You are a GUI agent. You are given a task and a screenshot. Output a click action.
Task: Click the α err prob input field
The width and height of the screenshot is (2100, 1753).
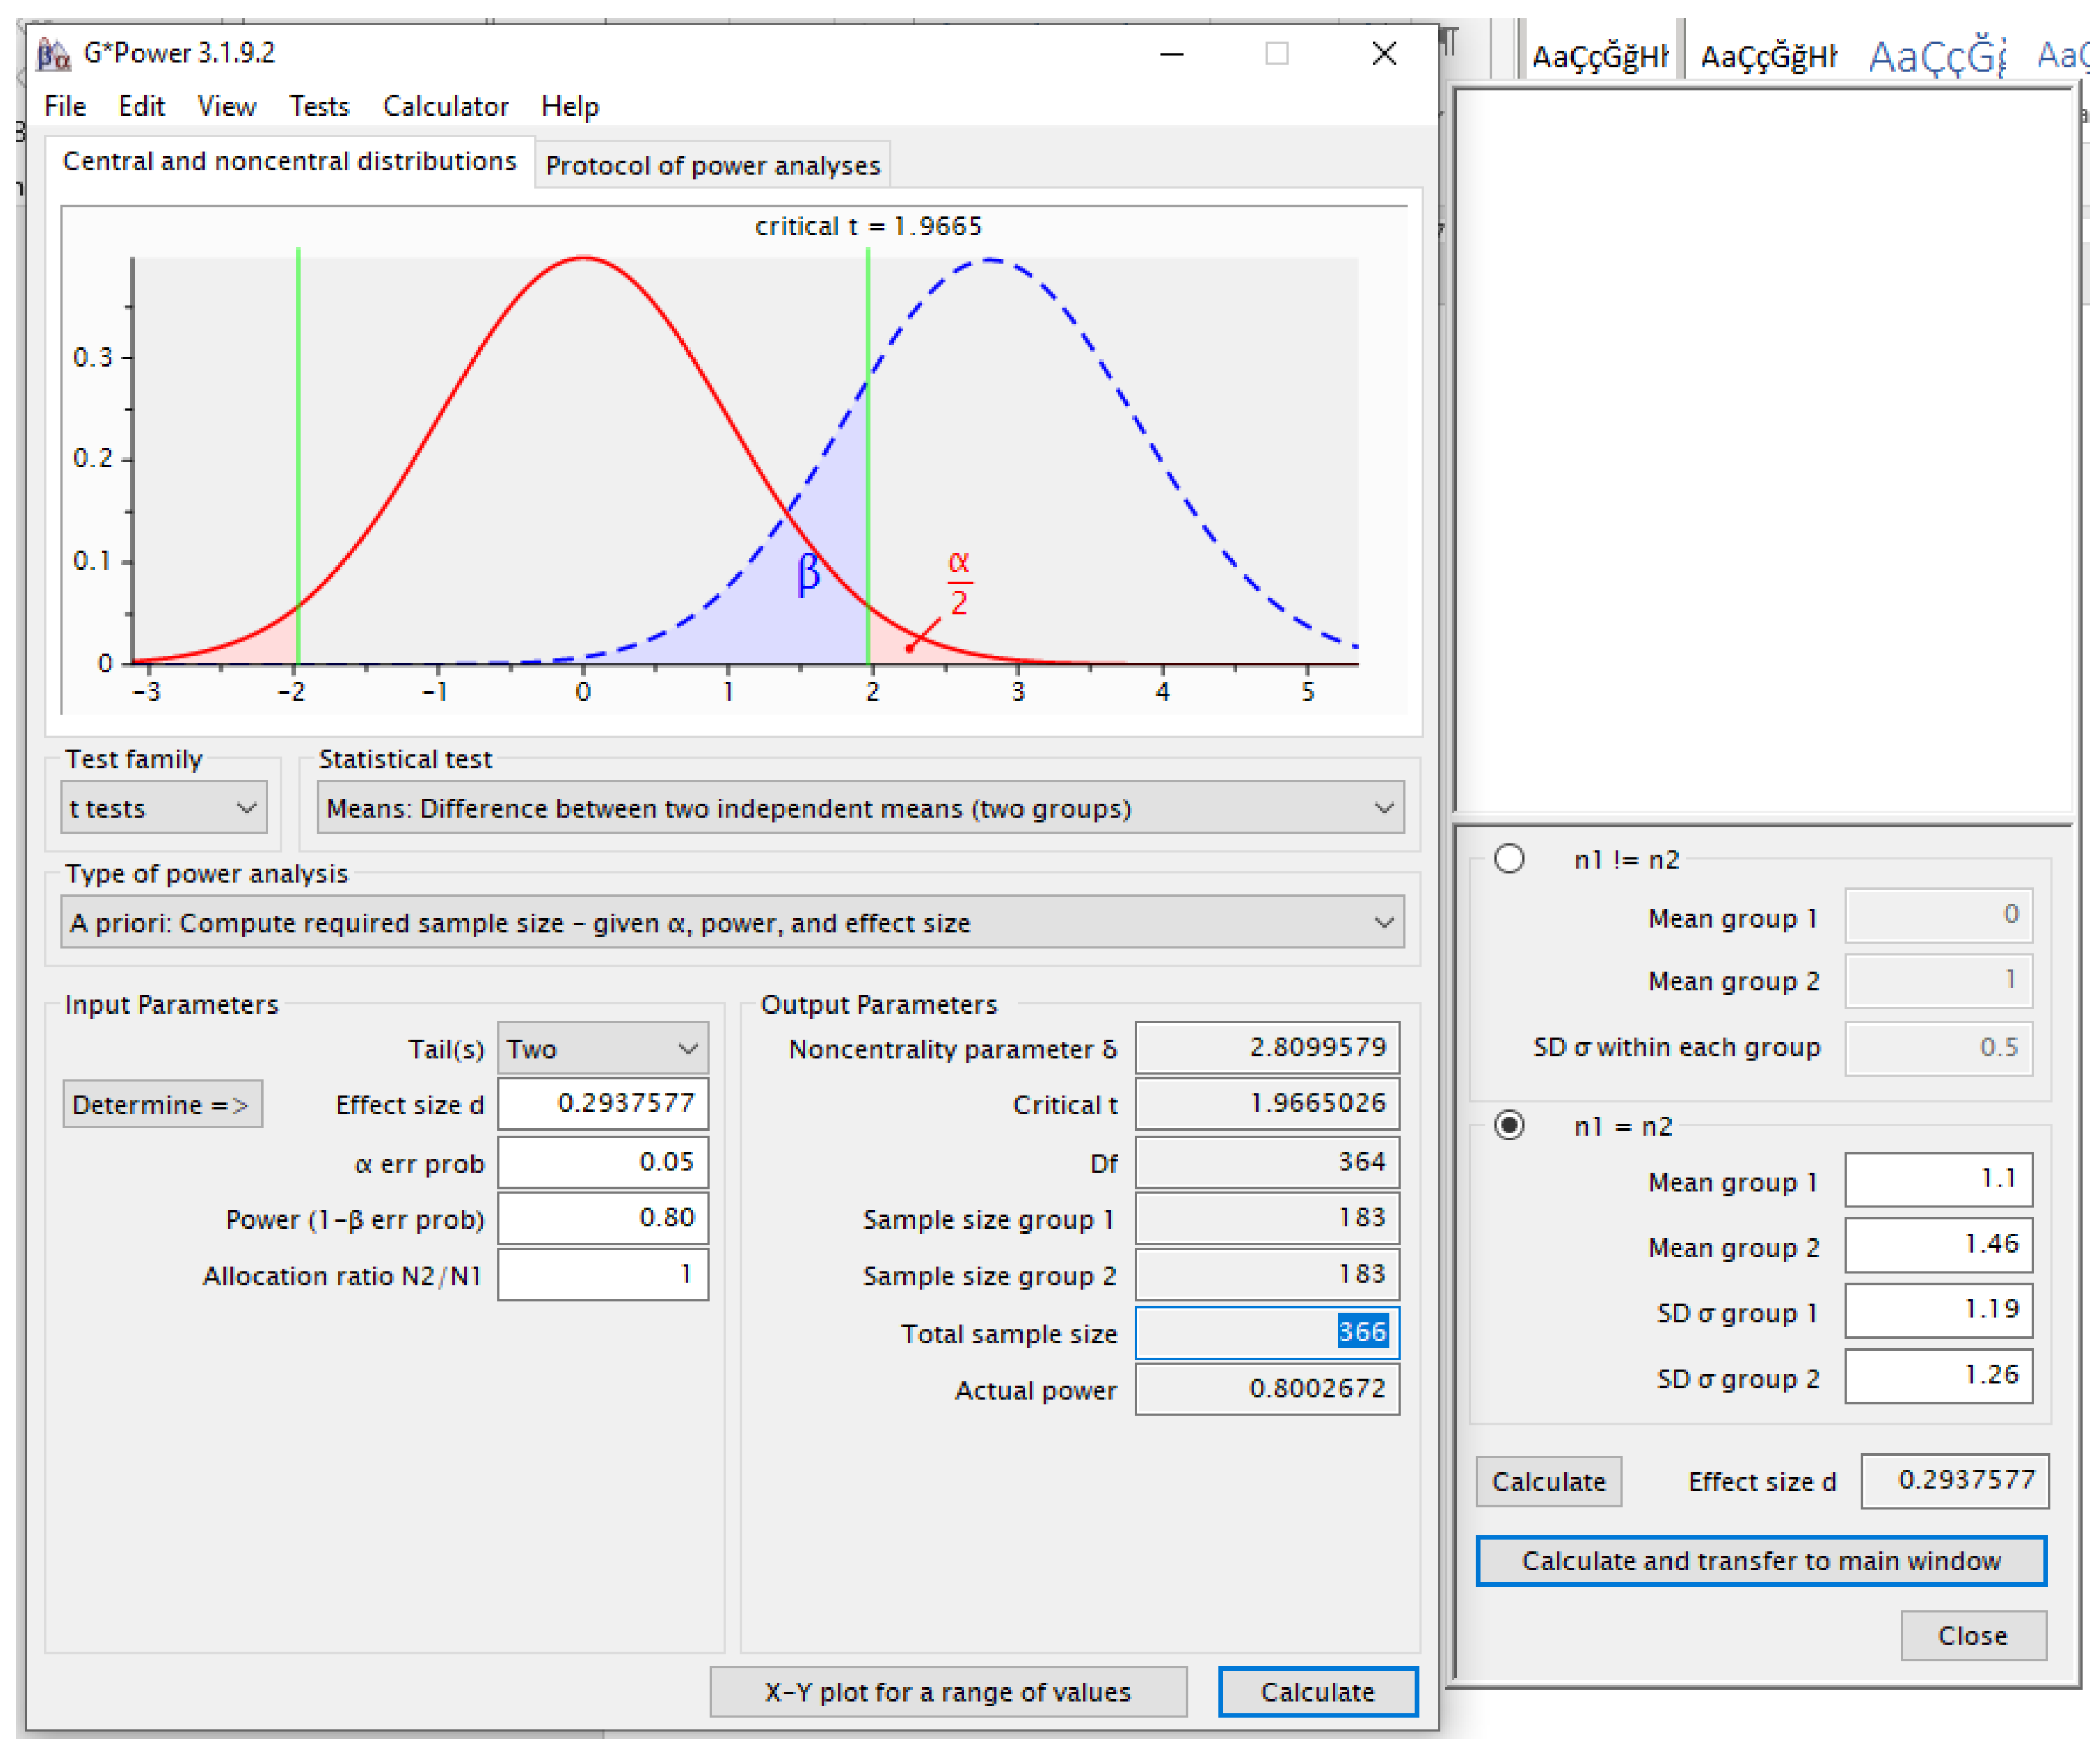coord(603,1163)
